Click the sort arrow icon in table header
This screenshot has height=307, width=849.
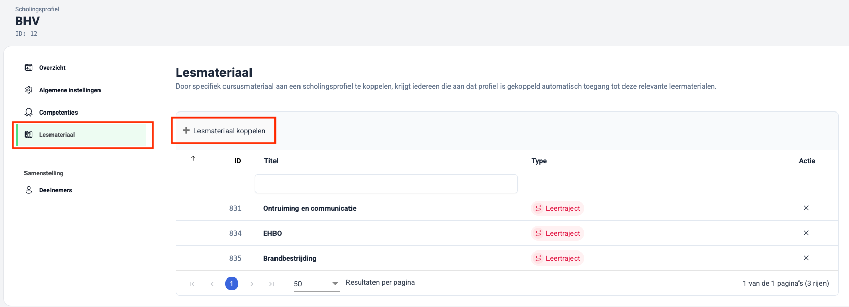pyautogui.click(x=193, y=159)
